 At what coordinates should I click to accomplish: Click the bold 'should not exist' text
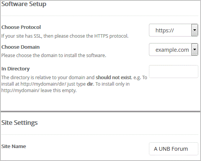coord(114,77)
